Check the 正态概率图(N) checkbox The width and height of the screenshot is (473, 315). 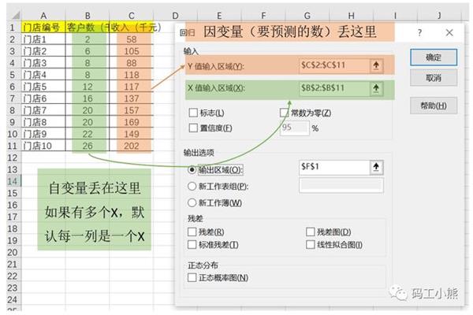(192, 277)
